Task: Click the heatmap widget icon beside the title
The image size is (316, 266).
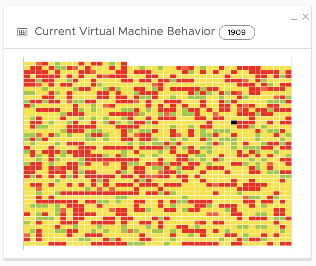Action: click(x=22, y=32)
